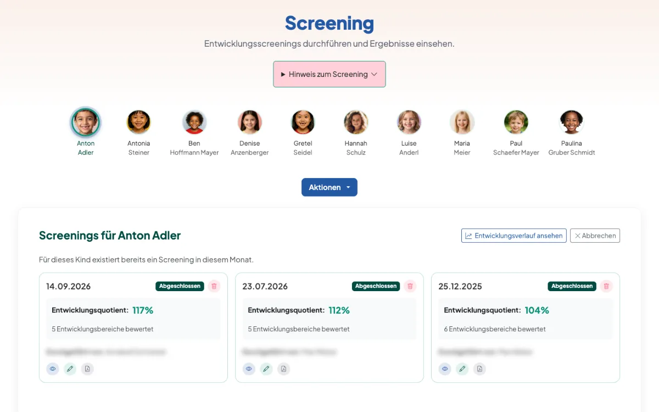Screen dimensions: 659x412
Task: Expand the Hinweis zum Screening note
Action: pyautogui.click(x=329, y=74)
